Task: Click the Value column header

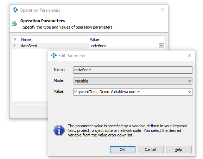Action: 127,39
